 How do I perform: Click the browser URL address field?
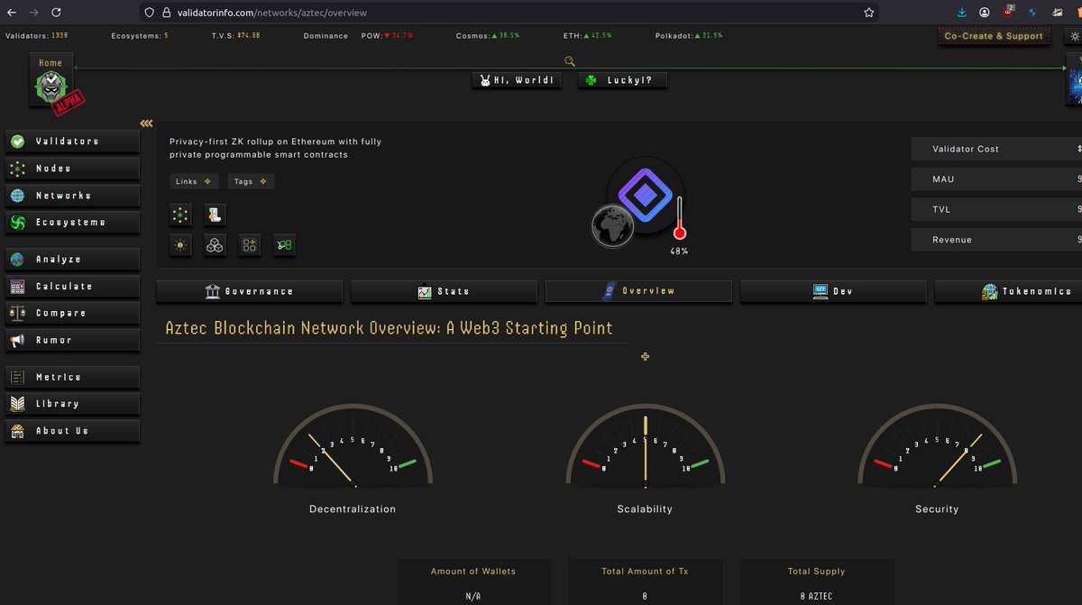pyautogui.click(x=509, y=13)
